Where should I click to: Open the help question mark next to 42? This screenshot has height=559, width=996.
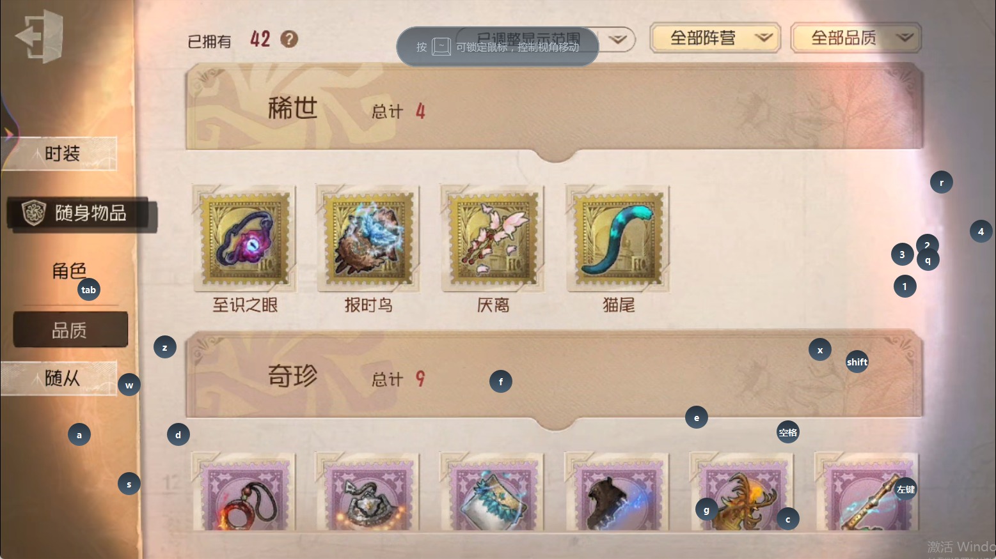point(289,39)
